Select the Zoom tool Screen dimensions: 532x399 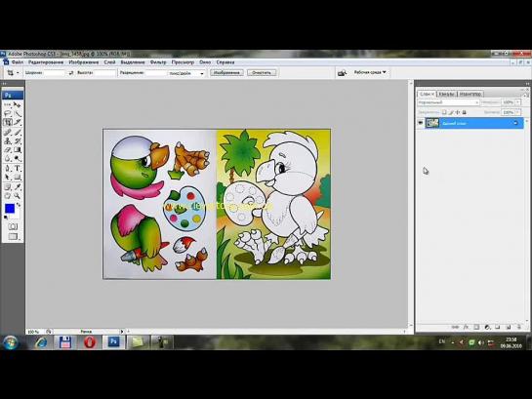tap(18, 196)
